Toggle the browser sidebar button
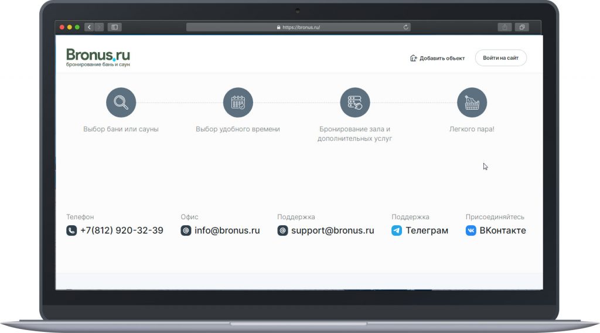The width and height of the screenshot is (600, 333). point(114,27)
